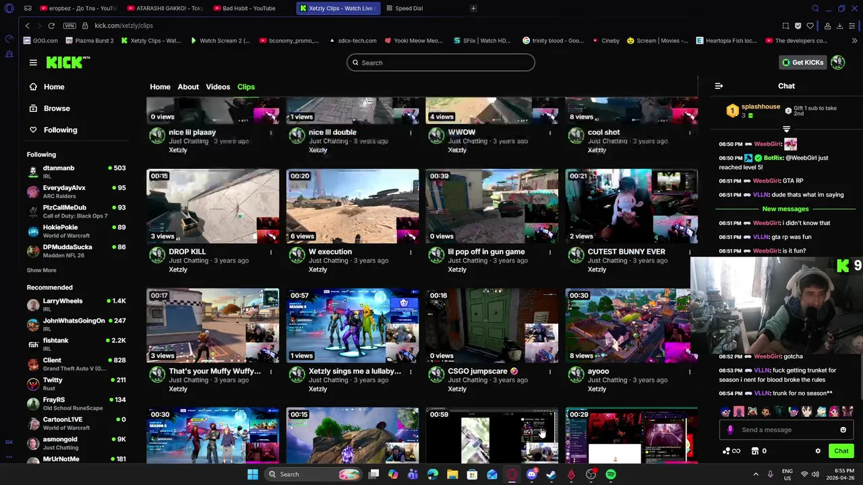Viewport: 863px width, 485px height.
Task: Open the emoji picker in message box
Action: 843,430
